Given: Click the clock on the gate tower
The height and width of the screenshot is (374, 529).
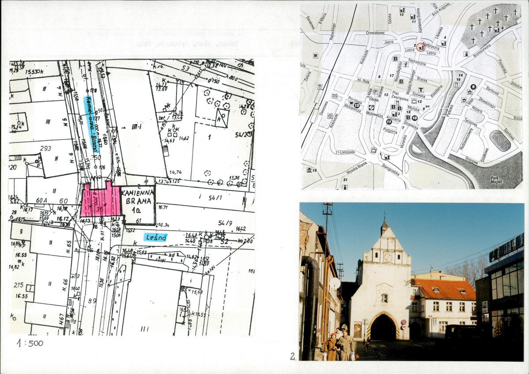Looking at the screenshot, I should pos(388,257).
